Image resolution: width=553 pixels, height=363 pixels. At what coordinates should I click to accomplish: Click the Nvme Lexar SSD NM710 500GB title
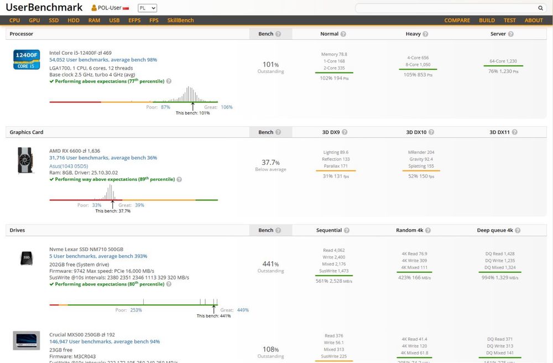click(86, 249)
